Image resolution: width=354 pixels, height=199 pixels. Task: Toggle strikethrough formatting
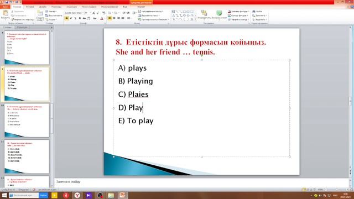coord(84,18)
